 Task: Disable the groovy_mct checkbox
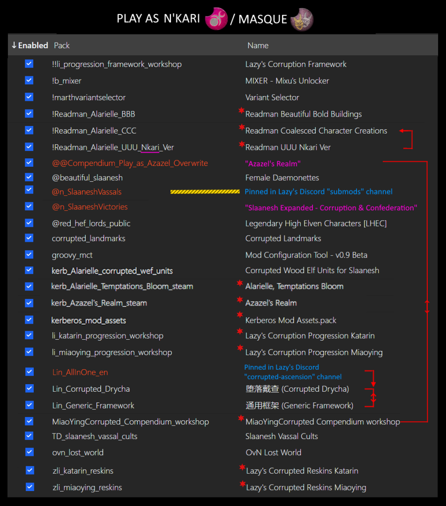[x=29, y=254]
